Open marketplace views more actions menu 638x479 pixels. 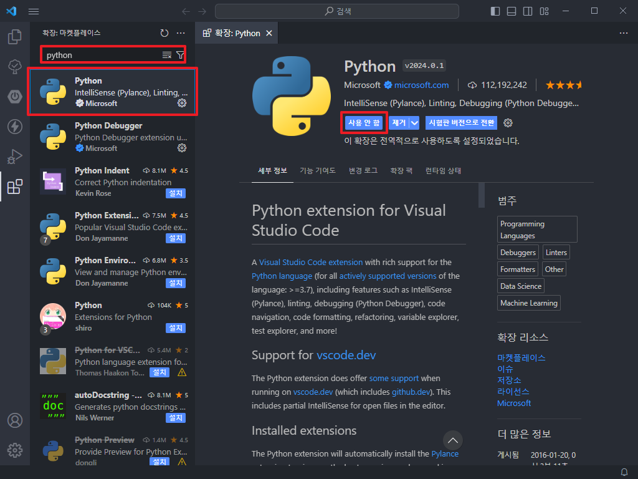[x=181, y=33]
